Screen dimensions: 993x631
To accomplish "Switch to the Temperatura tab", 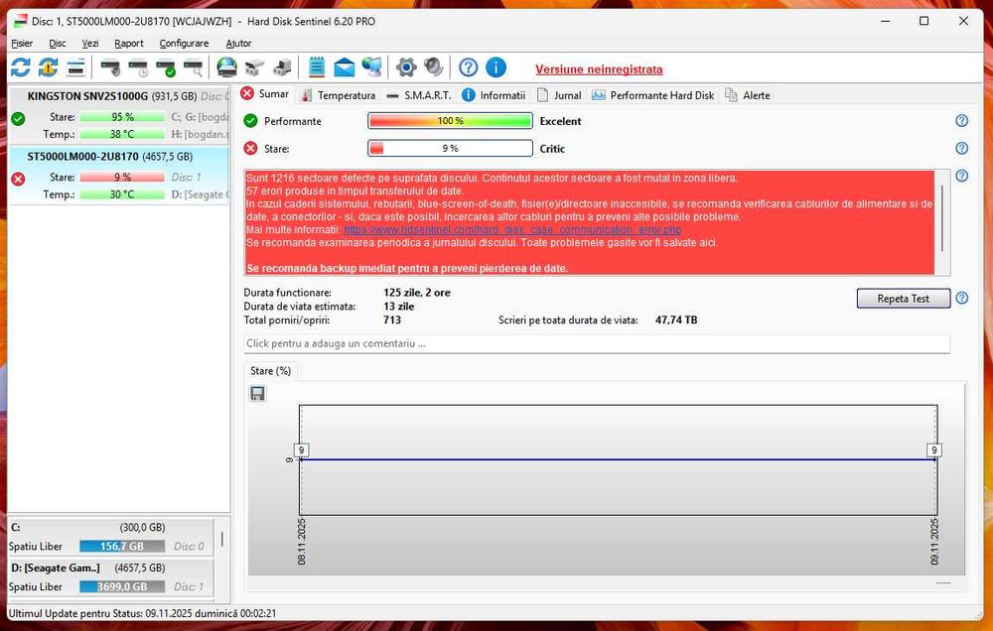I will (339, 95).
